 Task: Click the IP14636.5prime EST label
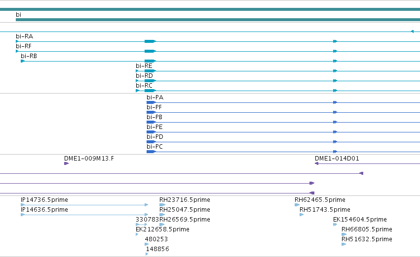point(44,210)
